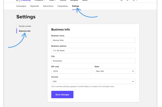
Task: Click into the ZIP code field
Action: pyautogui.click(x=72, y=71)
